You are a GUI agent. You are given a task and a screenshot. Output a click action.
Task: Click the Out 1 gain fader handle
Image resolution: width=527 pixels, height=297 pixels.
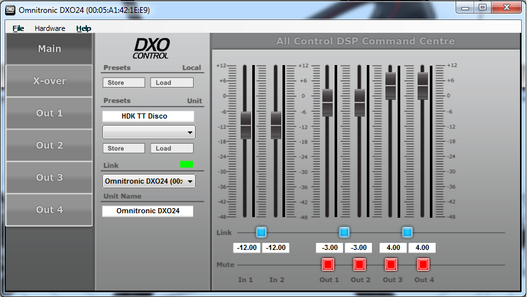pos(328,102)
